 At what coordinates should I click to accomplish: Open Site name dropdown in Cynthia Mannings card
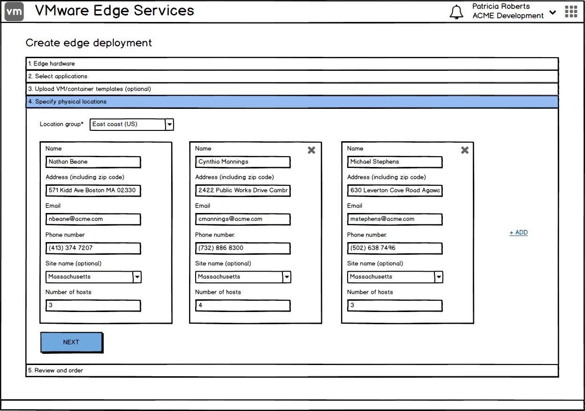(x=243, y=277)
